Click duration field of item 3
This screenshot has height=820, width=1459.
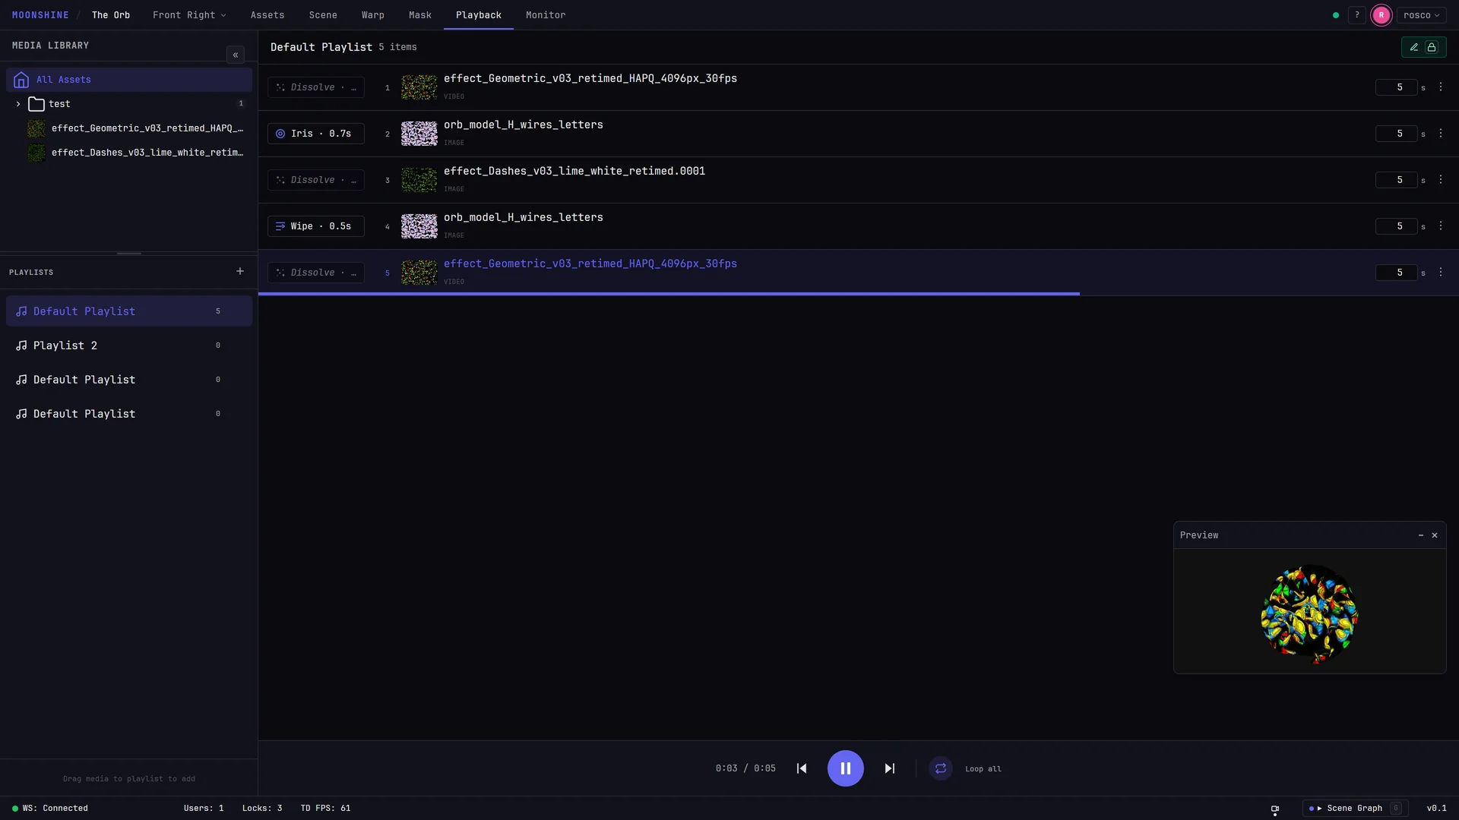point(1396,180)
